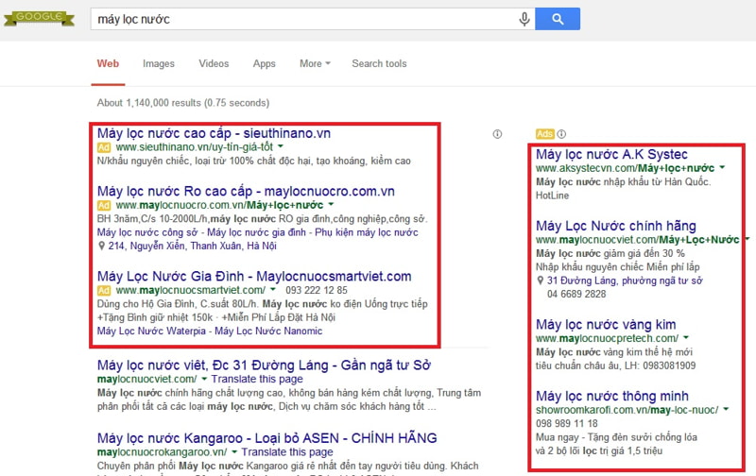Switch to the Videos tab
Viewport: 756px width, 476px height.
point(214,64)
